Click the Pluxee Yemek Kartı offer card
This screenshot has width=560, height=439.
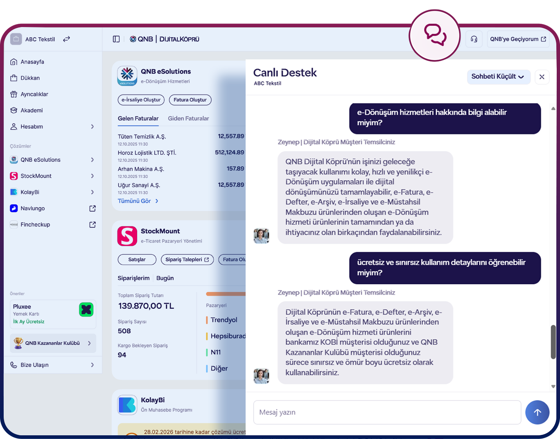pos(53,314)
